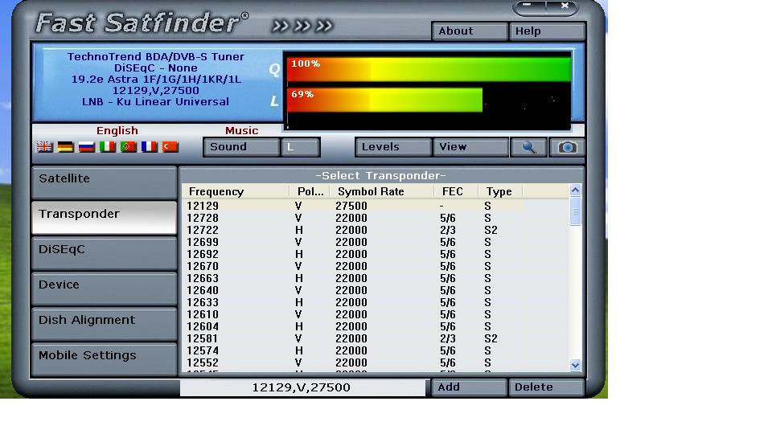The height and width of the screenshot is (434, 772).
Task: Sort list by Pol... column header
Action: (310, 191)
